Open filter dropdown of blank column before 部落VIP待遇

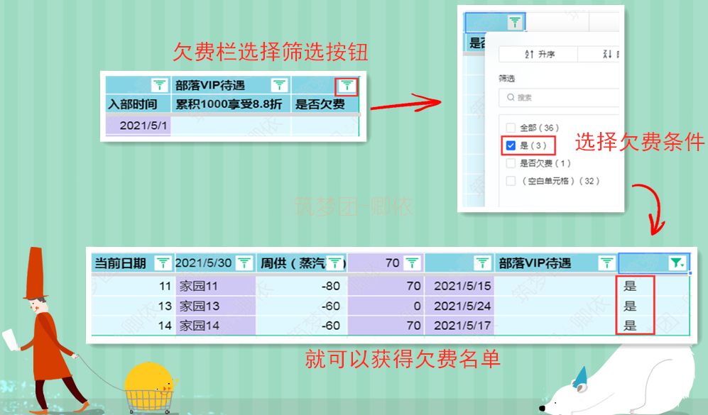(x=482, y=263)
